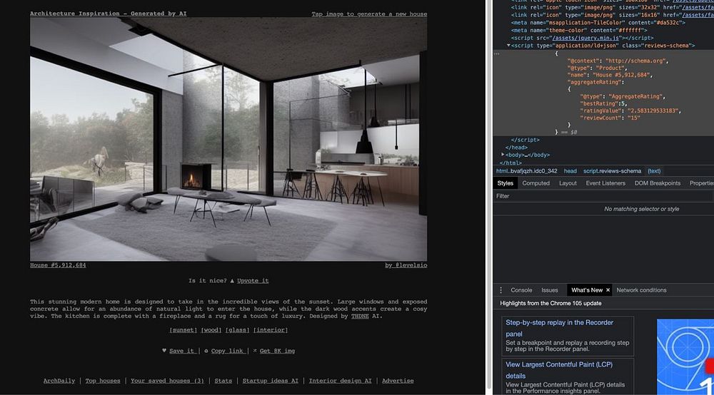Screen dimensions: 714x395
Task: Click the Architecture Inspiration site title link
Action: 108,14
